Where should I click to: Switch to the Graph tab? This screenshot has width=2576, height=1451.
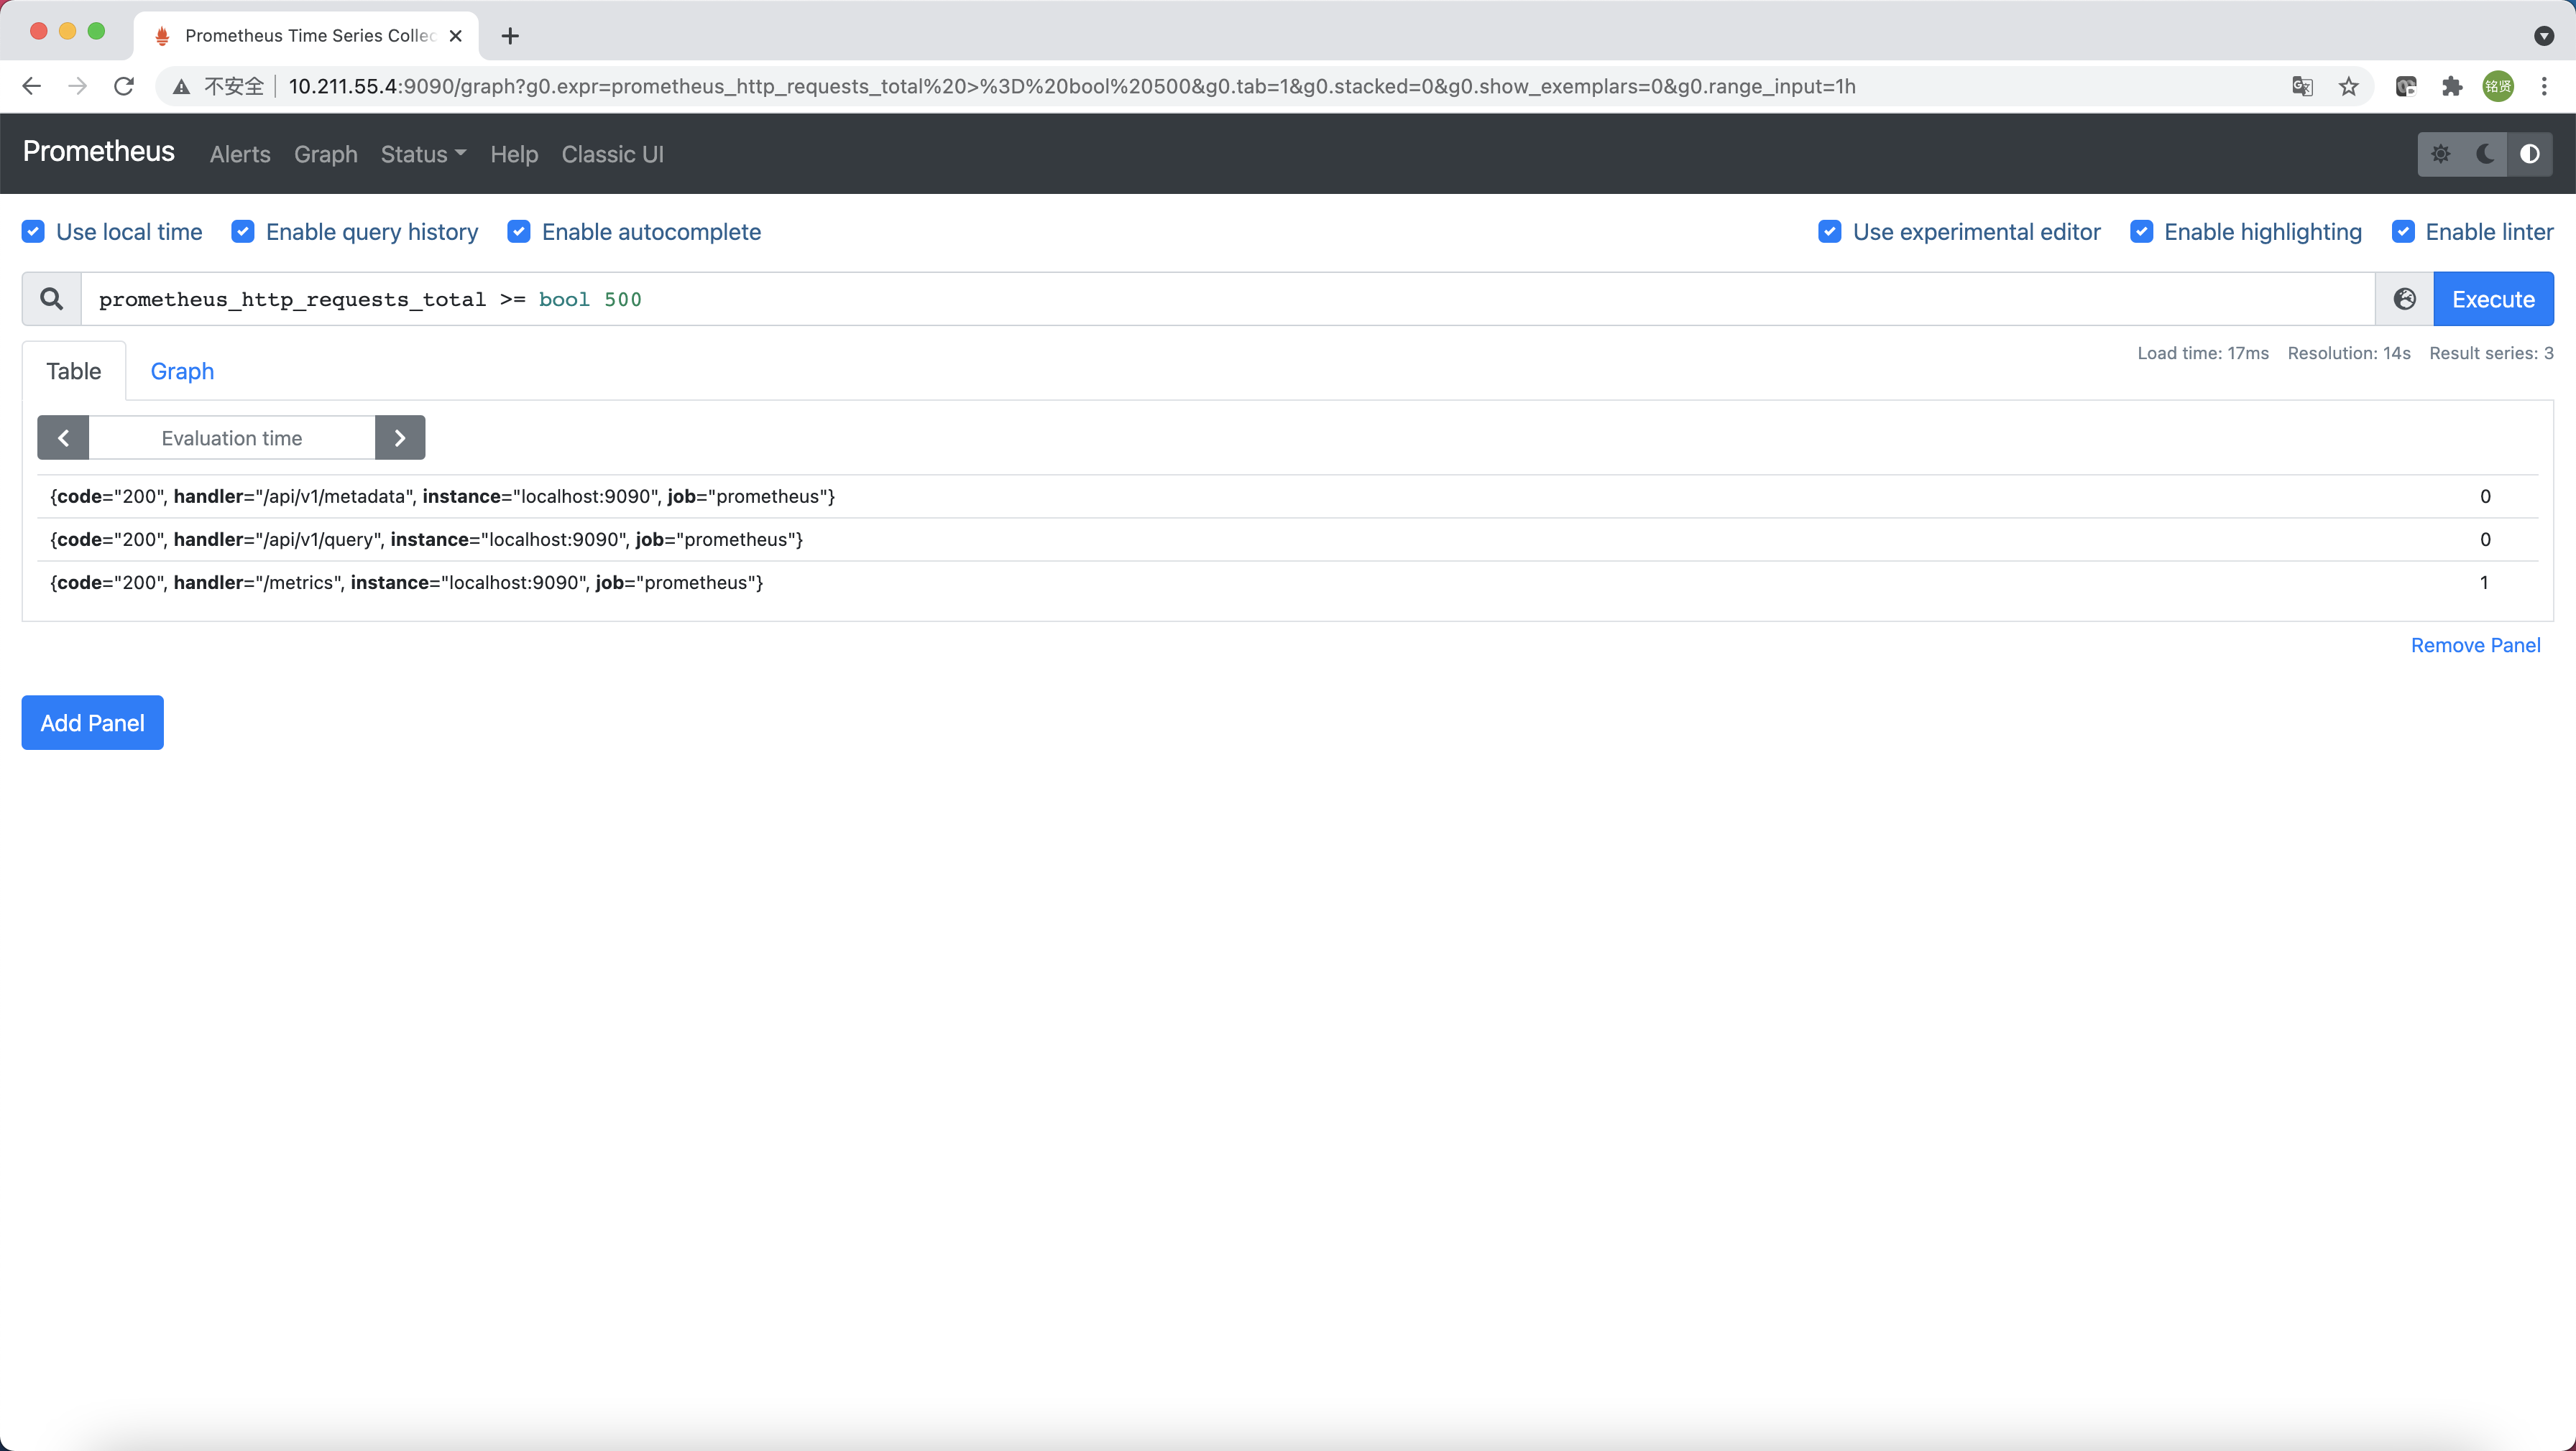(x=182, y=371)
